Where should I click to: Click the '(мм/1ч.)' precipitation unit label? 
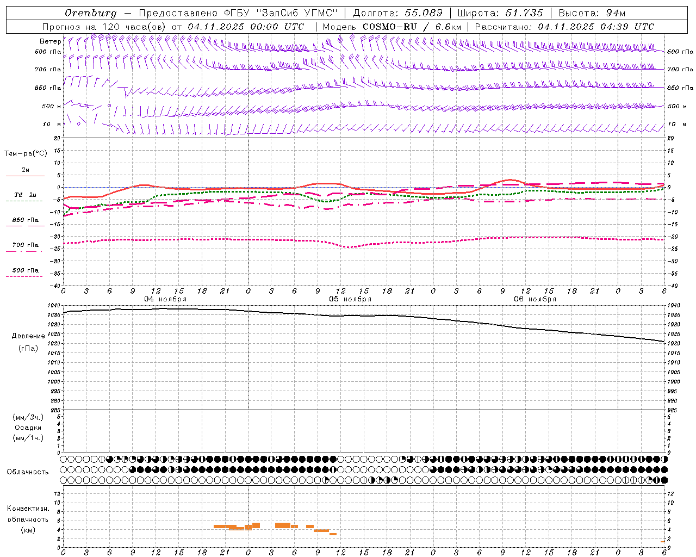coord(28,438)
